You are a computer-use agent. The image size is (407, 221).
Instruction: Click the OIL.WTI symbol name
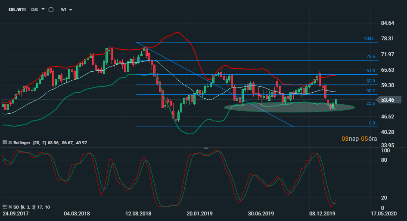[x=16, y=9]
